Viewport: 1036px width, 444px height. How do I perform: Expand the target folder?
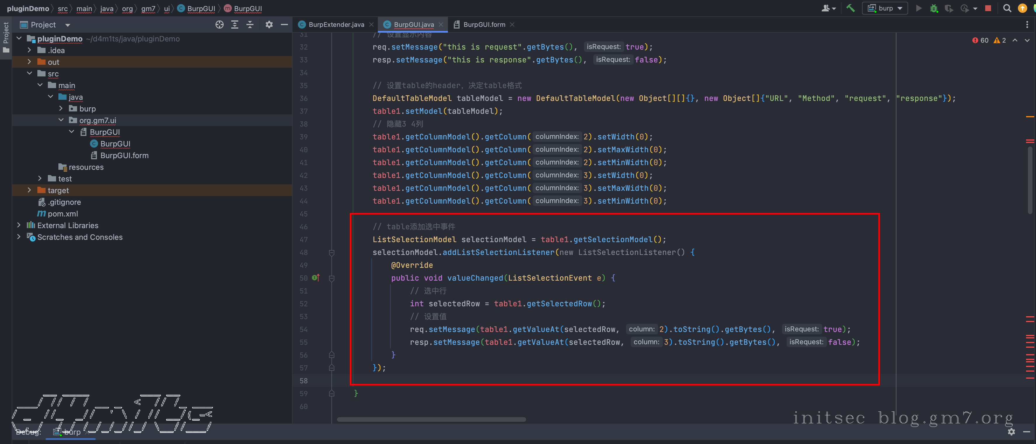[29, 190]
